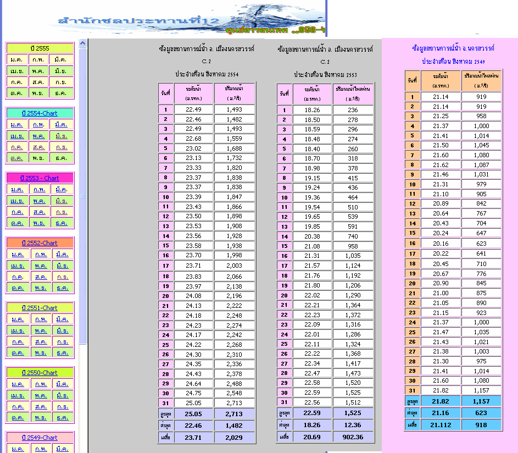Screen dimensions: 518x453
Task: Select the ปี 2555 heading in the sidebar
Action: pos(40,48)
